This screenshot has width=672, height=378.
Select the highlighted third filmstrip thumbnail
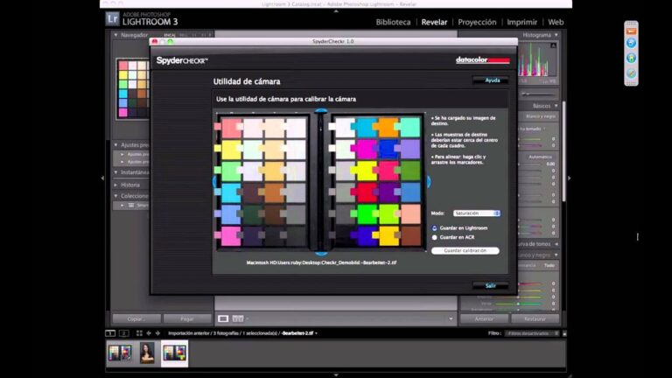point(174,353)
